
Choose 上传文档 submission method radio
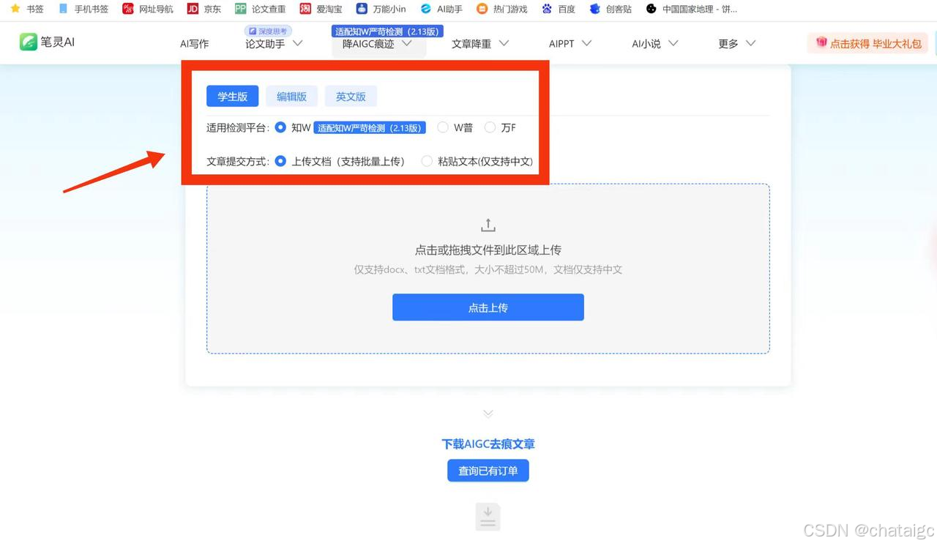tap(280, 161)
